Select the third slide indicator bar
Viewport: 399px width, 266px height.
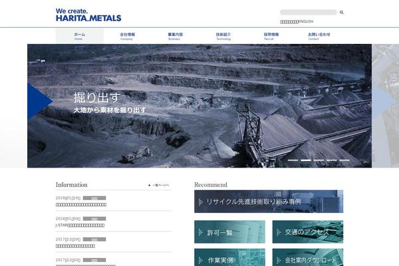click(x=319, y=160)
